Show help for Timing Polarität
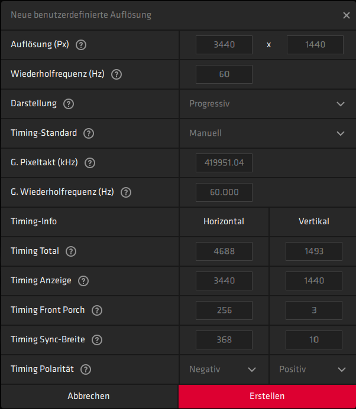This screenshot has height=409, width=356. point(86,369)
